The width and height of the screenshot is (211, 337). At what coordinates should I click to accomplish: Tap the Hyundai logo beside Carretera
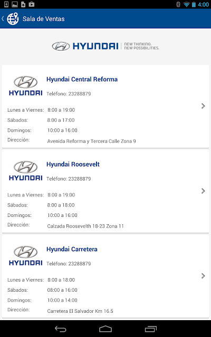point(26,255)
